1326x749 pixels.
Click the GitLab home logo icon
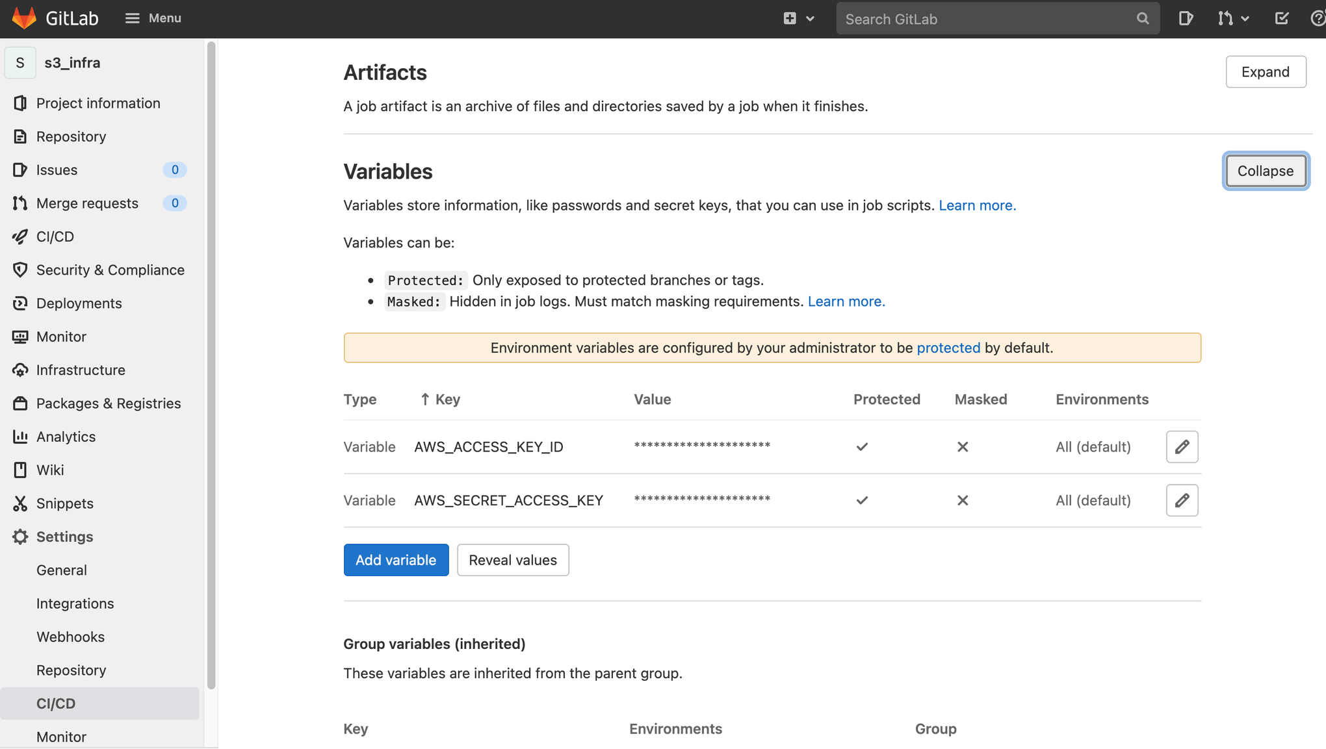tap(23, 18)
